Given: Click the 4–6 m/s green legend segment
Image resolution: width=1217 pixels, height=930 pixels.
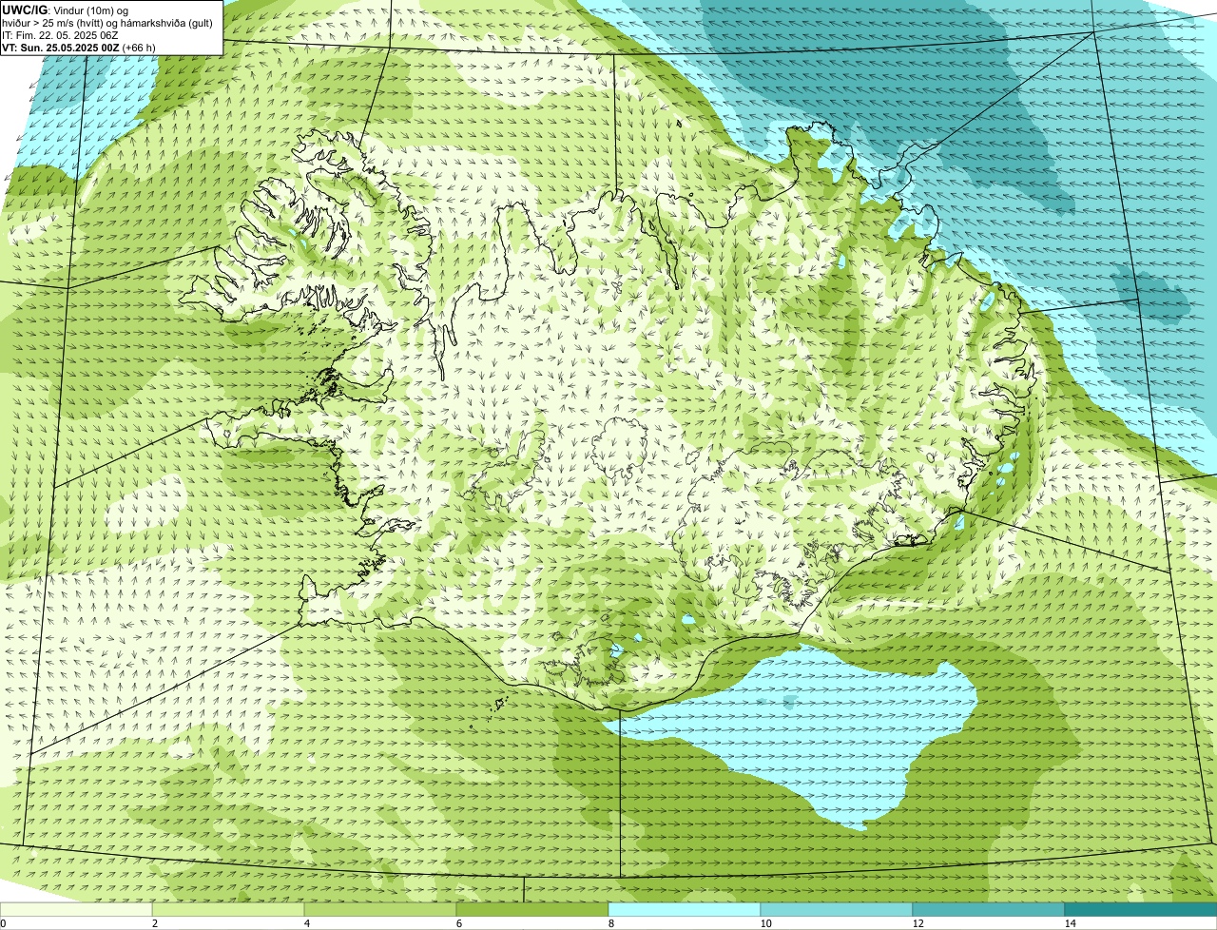Looking at the screenshot, I should (380, 909).
